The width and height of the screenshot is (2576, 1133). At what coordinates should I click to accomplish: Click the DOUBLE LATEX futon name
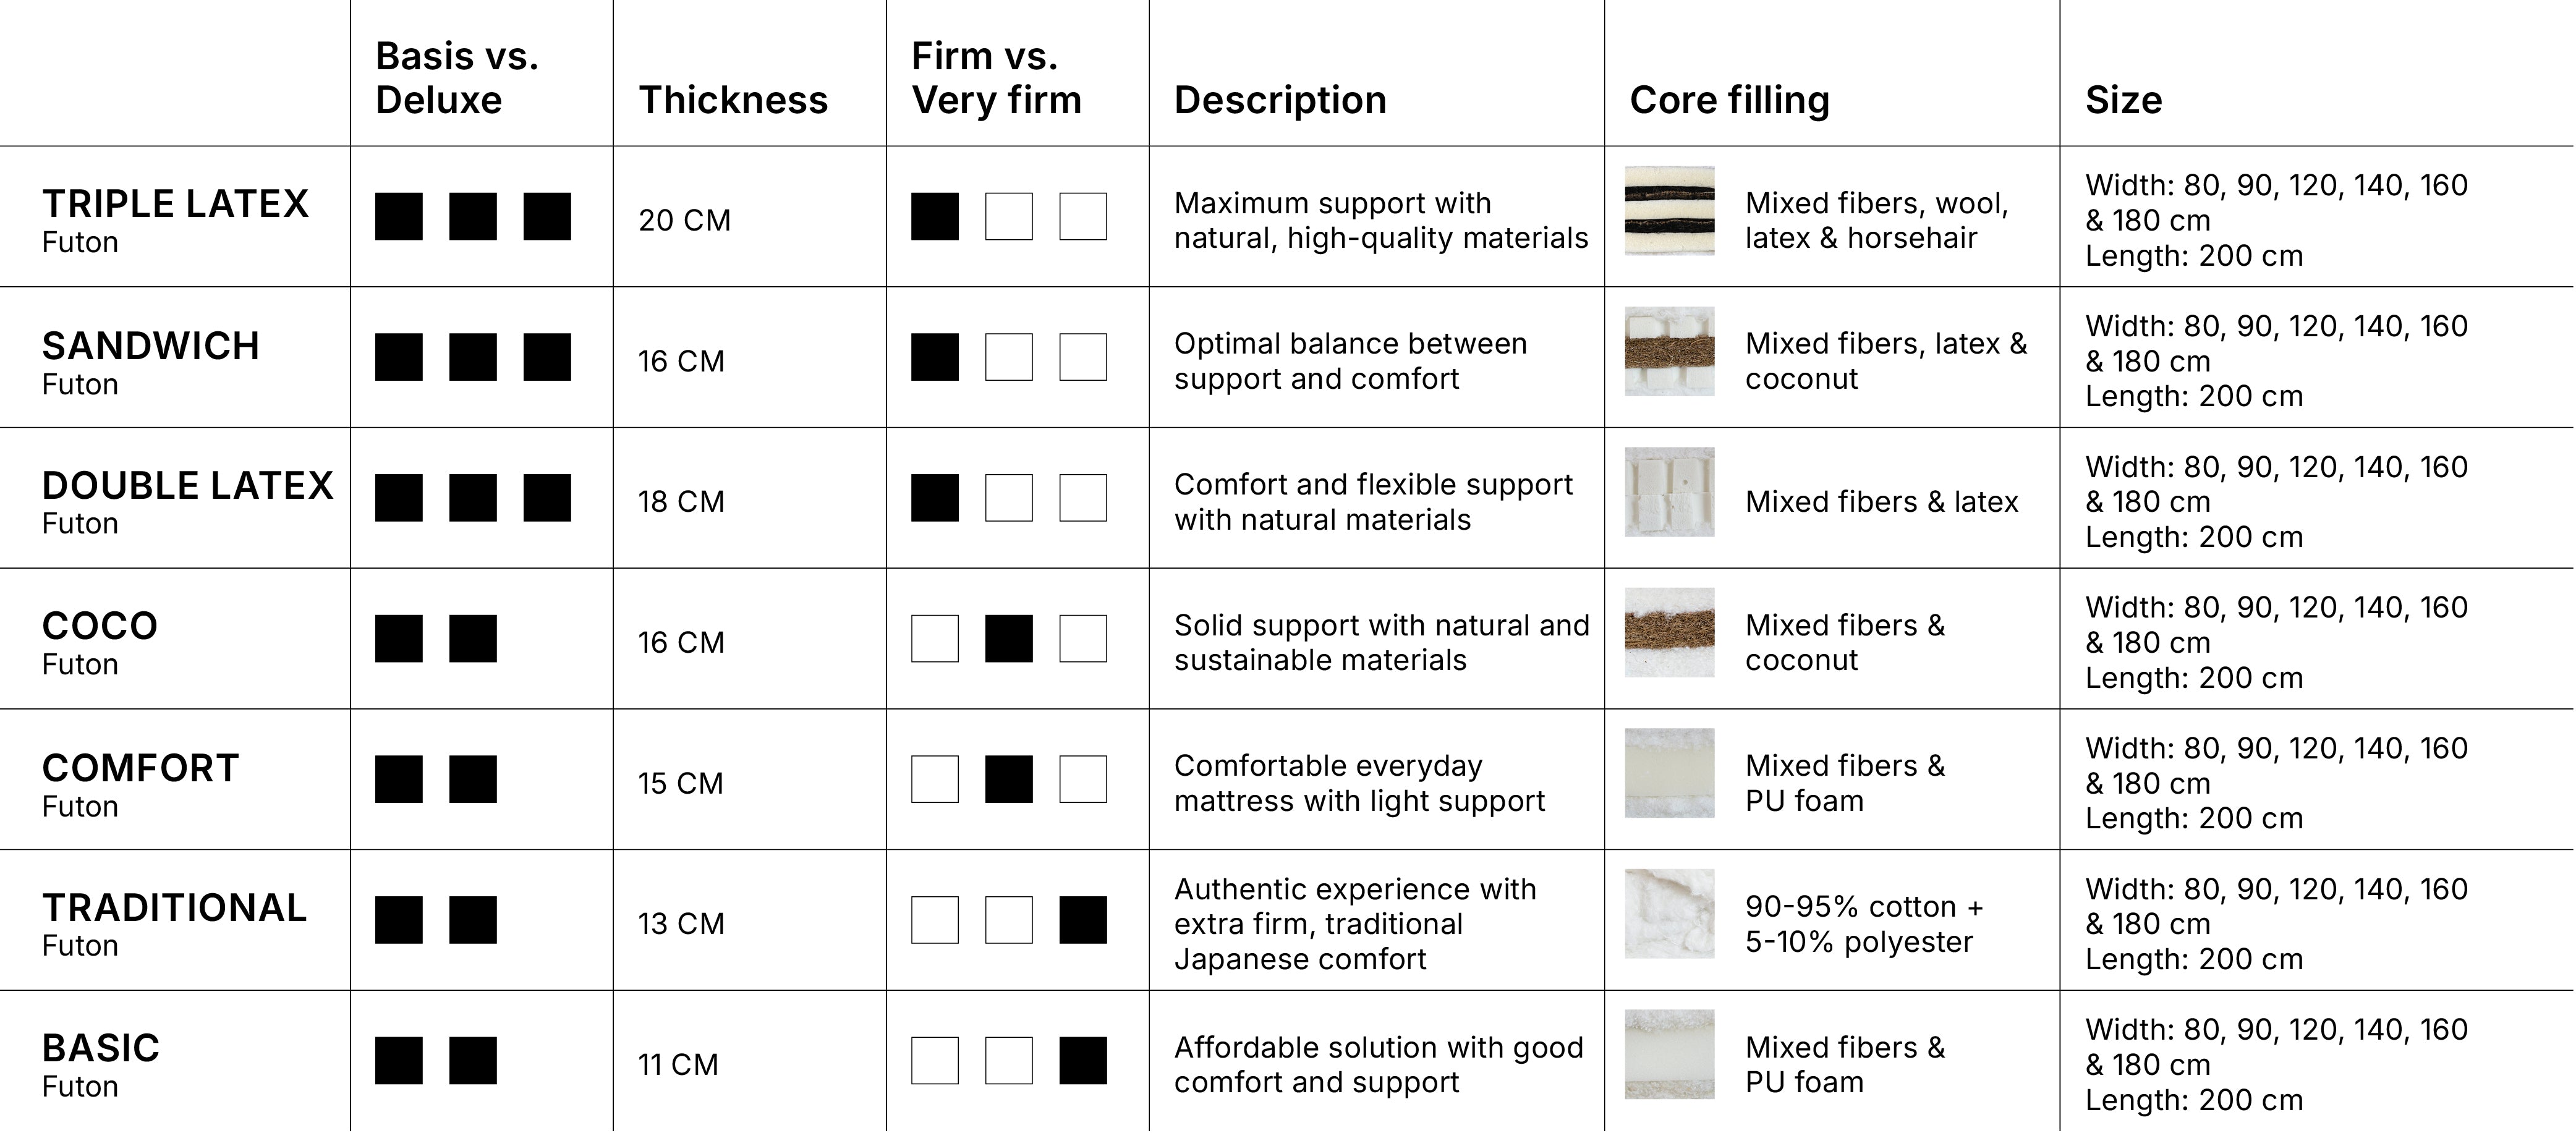(x=187, y=486)
